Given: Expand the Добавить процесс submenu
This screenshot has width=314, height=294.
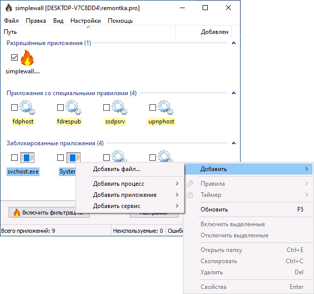Looking at the screenshot, I should [x=130, y=184].
